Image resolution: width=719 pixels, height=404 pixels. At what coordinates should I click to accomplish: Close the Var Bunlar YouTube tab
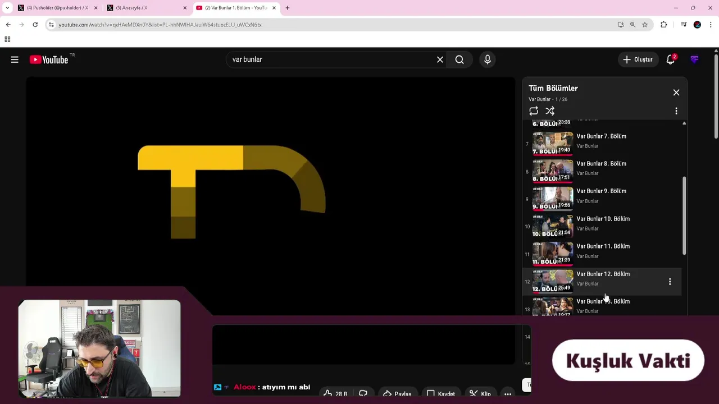pyautogui.click(x=274, y=8)
